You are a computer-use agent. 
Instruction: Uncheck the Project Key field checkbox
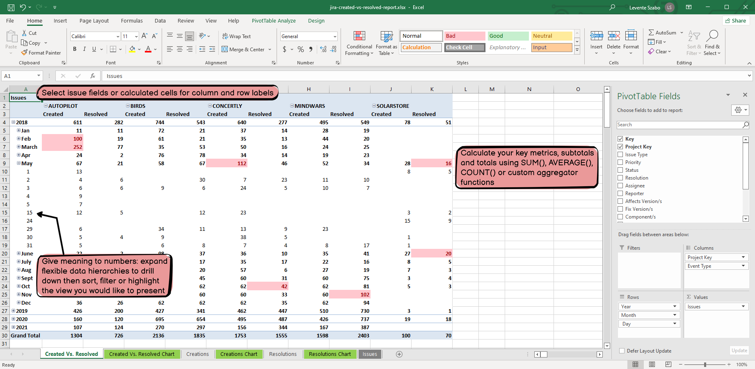point(620,147)
